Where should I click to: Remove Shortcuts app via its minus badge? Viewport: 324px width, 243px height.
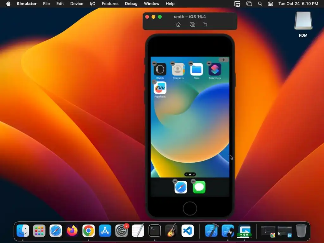209,63
